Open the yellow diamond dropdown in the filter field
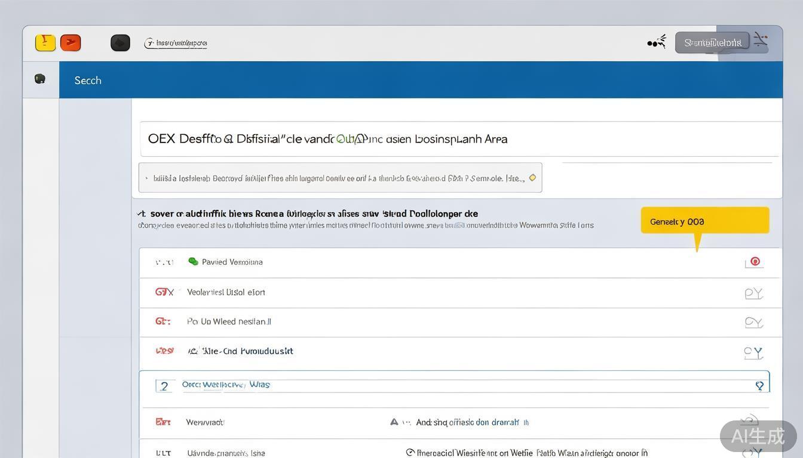 532,178
